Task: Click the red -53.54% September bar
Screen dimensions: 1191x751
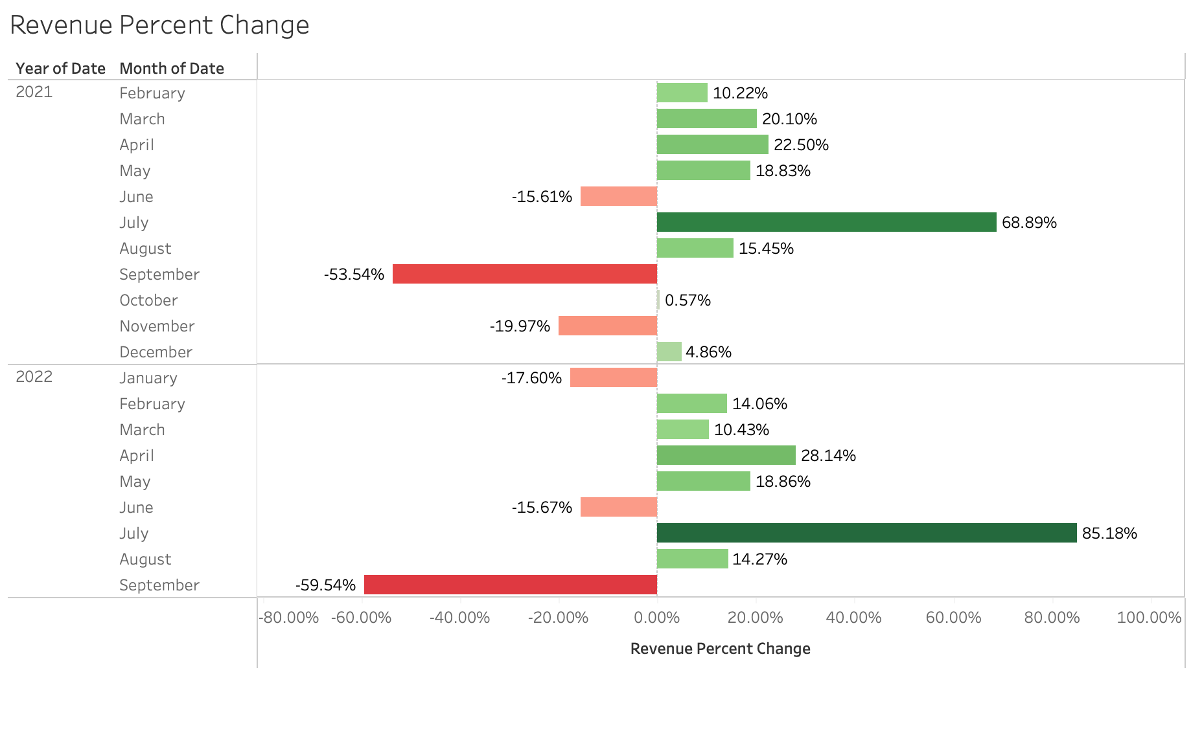Action: [525, 274]
